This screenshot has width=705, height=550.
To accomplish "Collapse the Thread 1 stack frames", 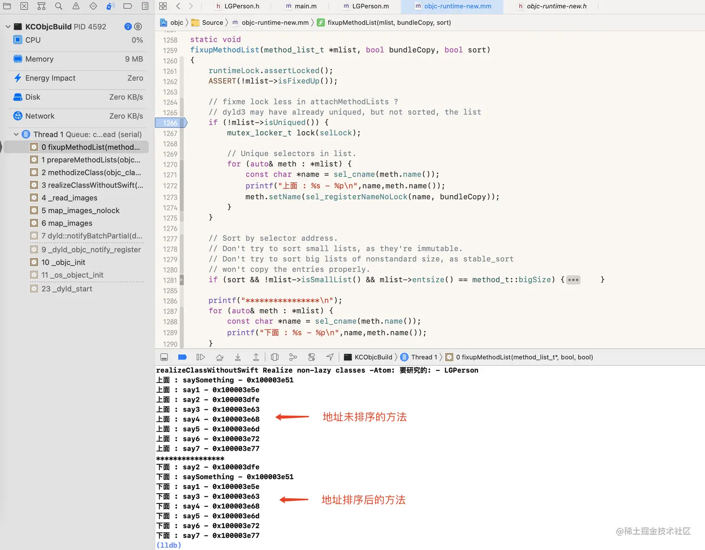I will (16, 134).
